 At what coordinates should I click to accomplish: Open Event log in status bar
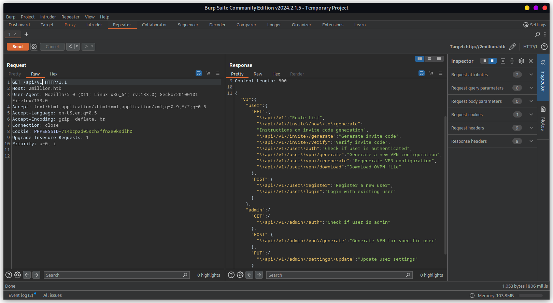[21, 295]
